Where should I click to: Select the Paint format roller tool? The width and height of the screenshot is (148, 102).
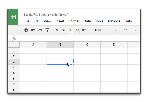[47, 30]
